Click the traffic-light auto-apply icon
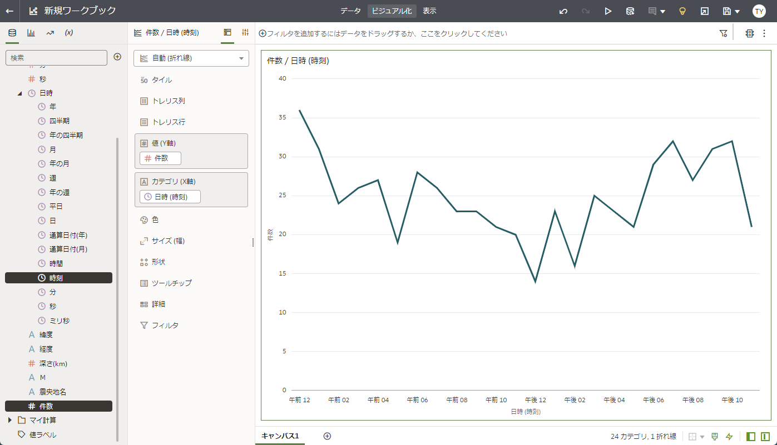 pos(750,33)
